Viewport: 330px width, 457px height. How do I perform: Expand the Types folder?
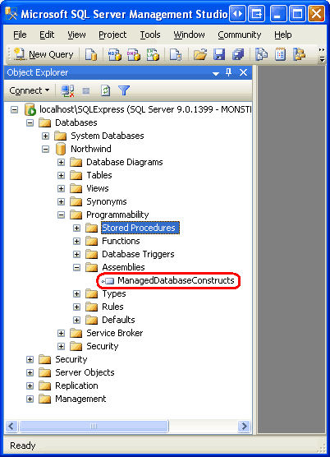tap(76, 293)
